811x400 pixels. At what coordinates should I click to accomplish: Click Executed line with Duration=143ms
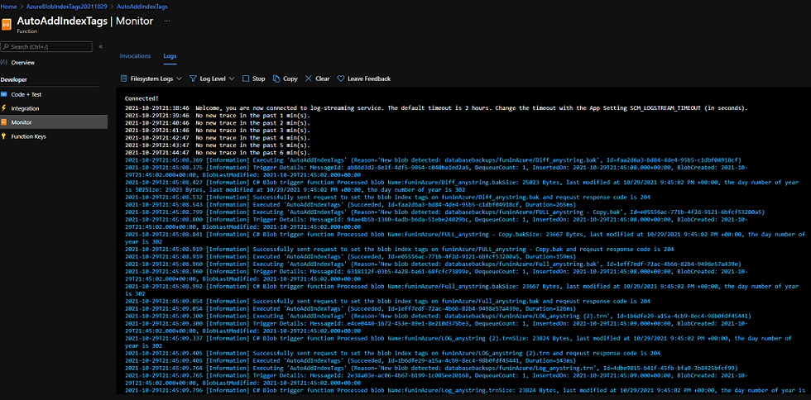click(350, 360)
